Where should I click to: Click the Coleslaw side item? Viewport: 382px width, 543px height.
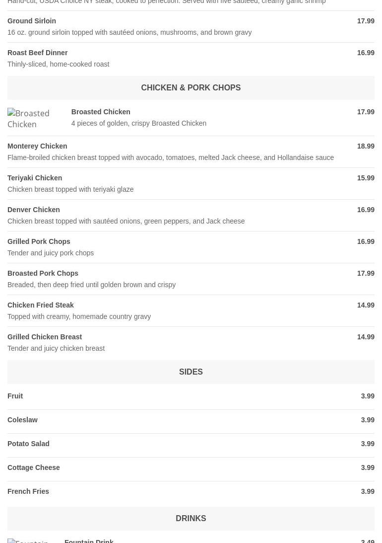[x=23, y=420]
